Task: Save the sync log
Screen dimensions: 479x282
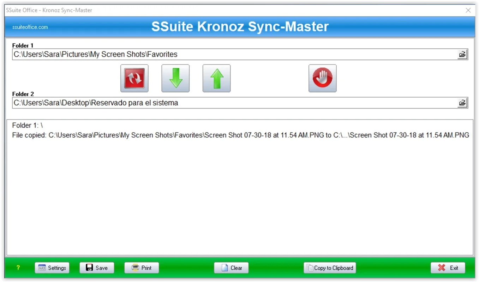Action: point(97,268)
